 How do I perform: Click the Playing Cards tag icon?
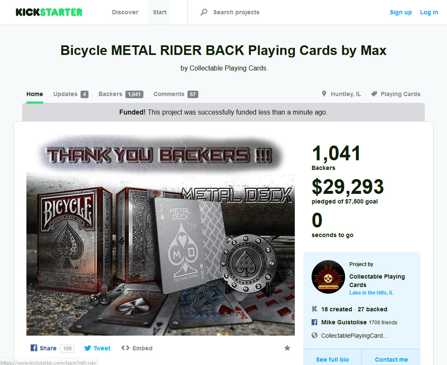pyautogui.click(x=374, y=94)
